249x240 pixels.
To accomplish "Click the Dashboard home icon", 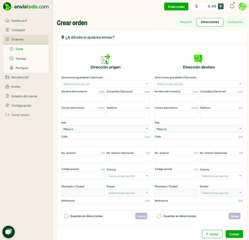I will click(x=7, y=21).
